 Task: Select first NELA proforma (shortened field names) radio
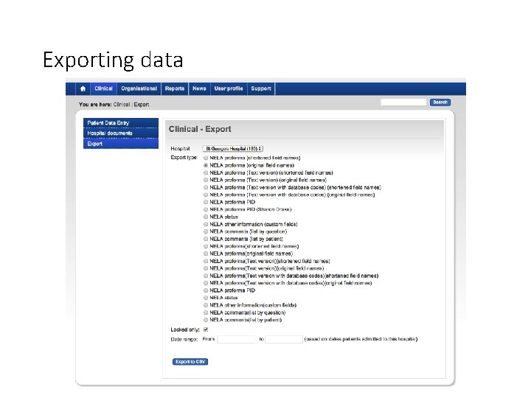point(206,158)
